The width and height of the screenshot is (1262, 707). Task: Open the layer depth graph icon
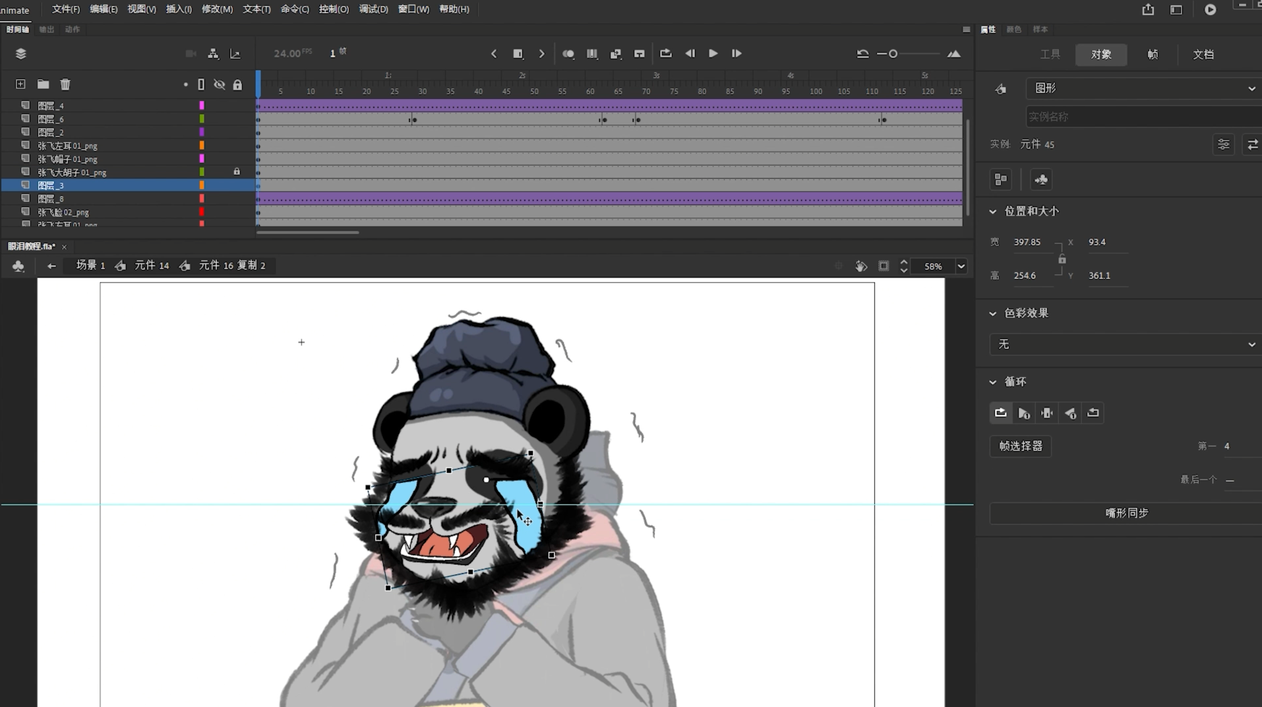[235, 54]
